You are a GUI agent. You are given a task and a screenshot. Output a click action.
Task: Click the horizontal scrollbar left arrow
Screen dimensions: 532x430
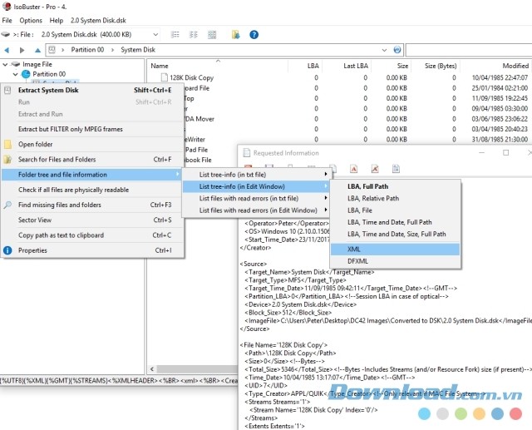tap(152, 369)
